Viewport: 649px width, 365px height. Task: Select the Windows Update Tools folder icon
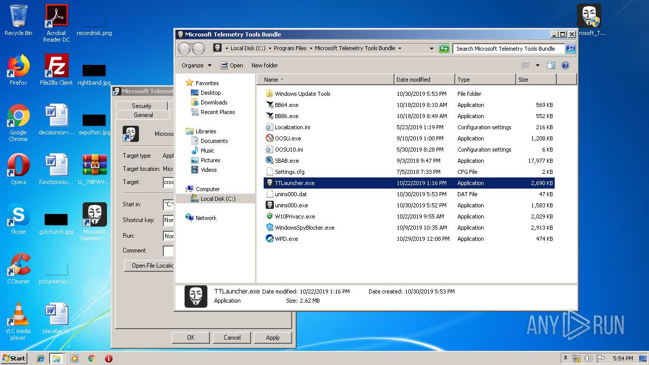click(x=270, y=94)
